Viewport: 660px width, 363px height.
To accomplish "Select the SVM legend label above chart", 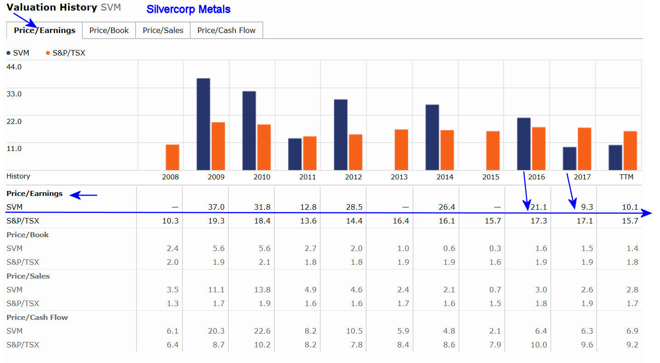I will point(21,53).
